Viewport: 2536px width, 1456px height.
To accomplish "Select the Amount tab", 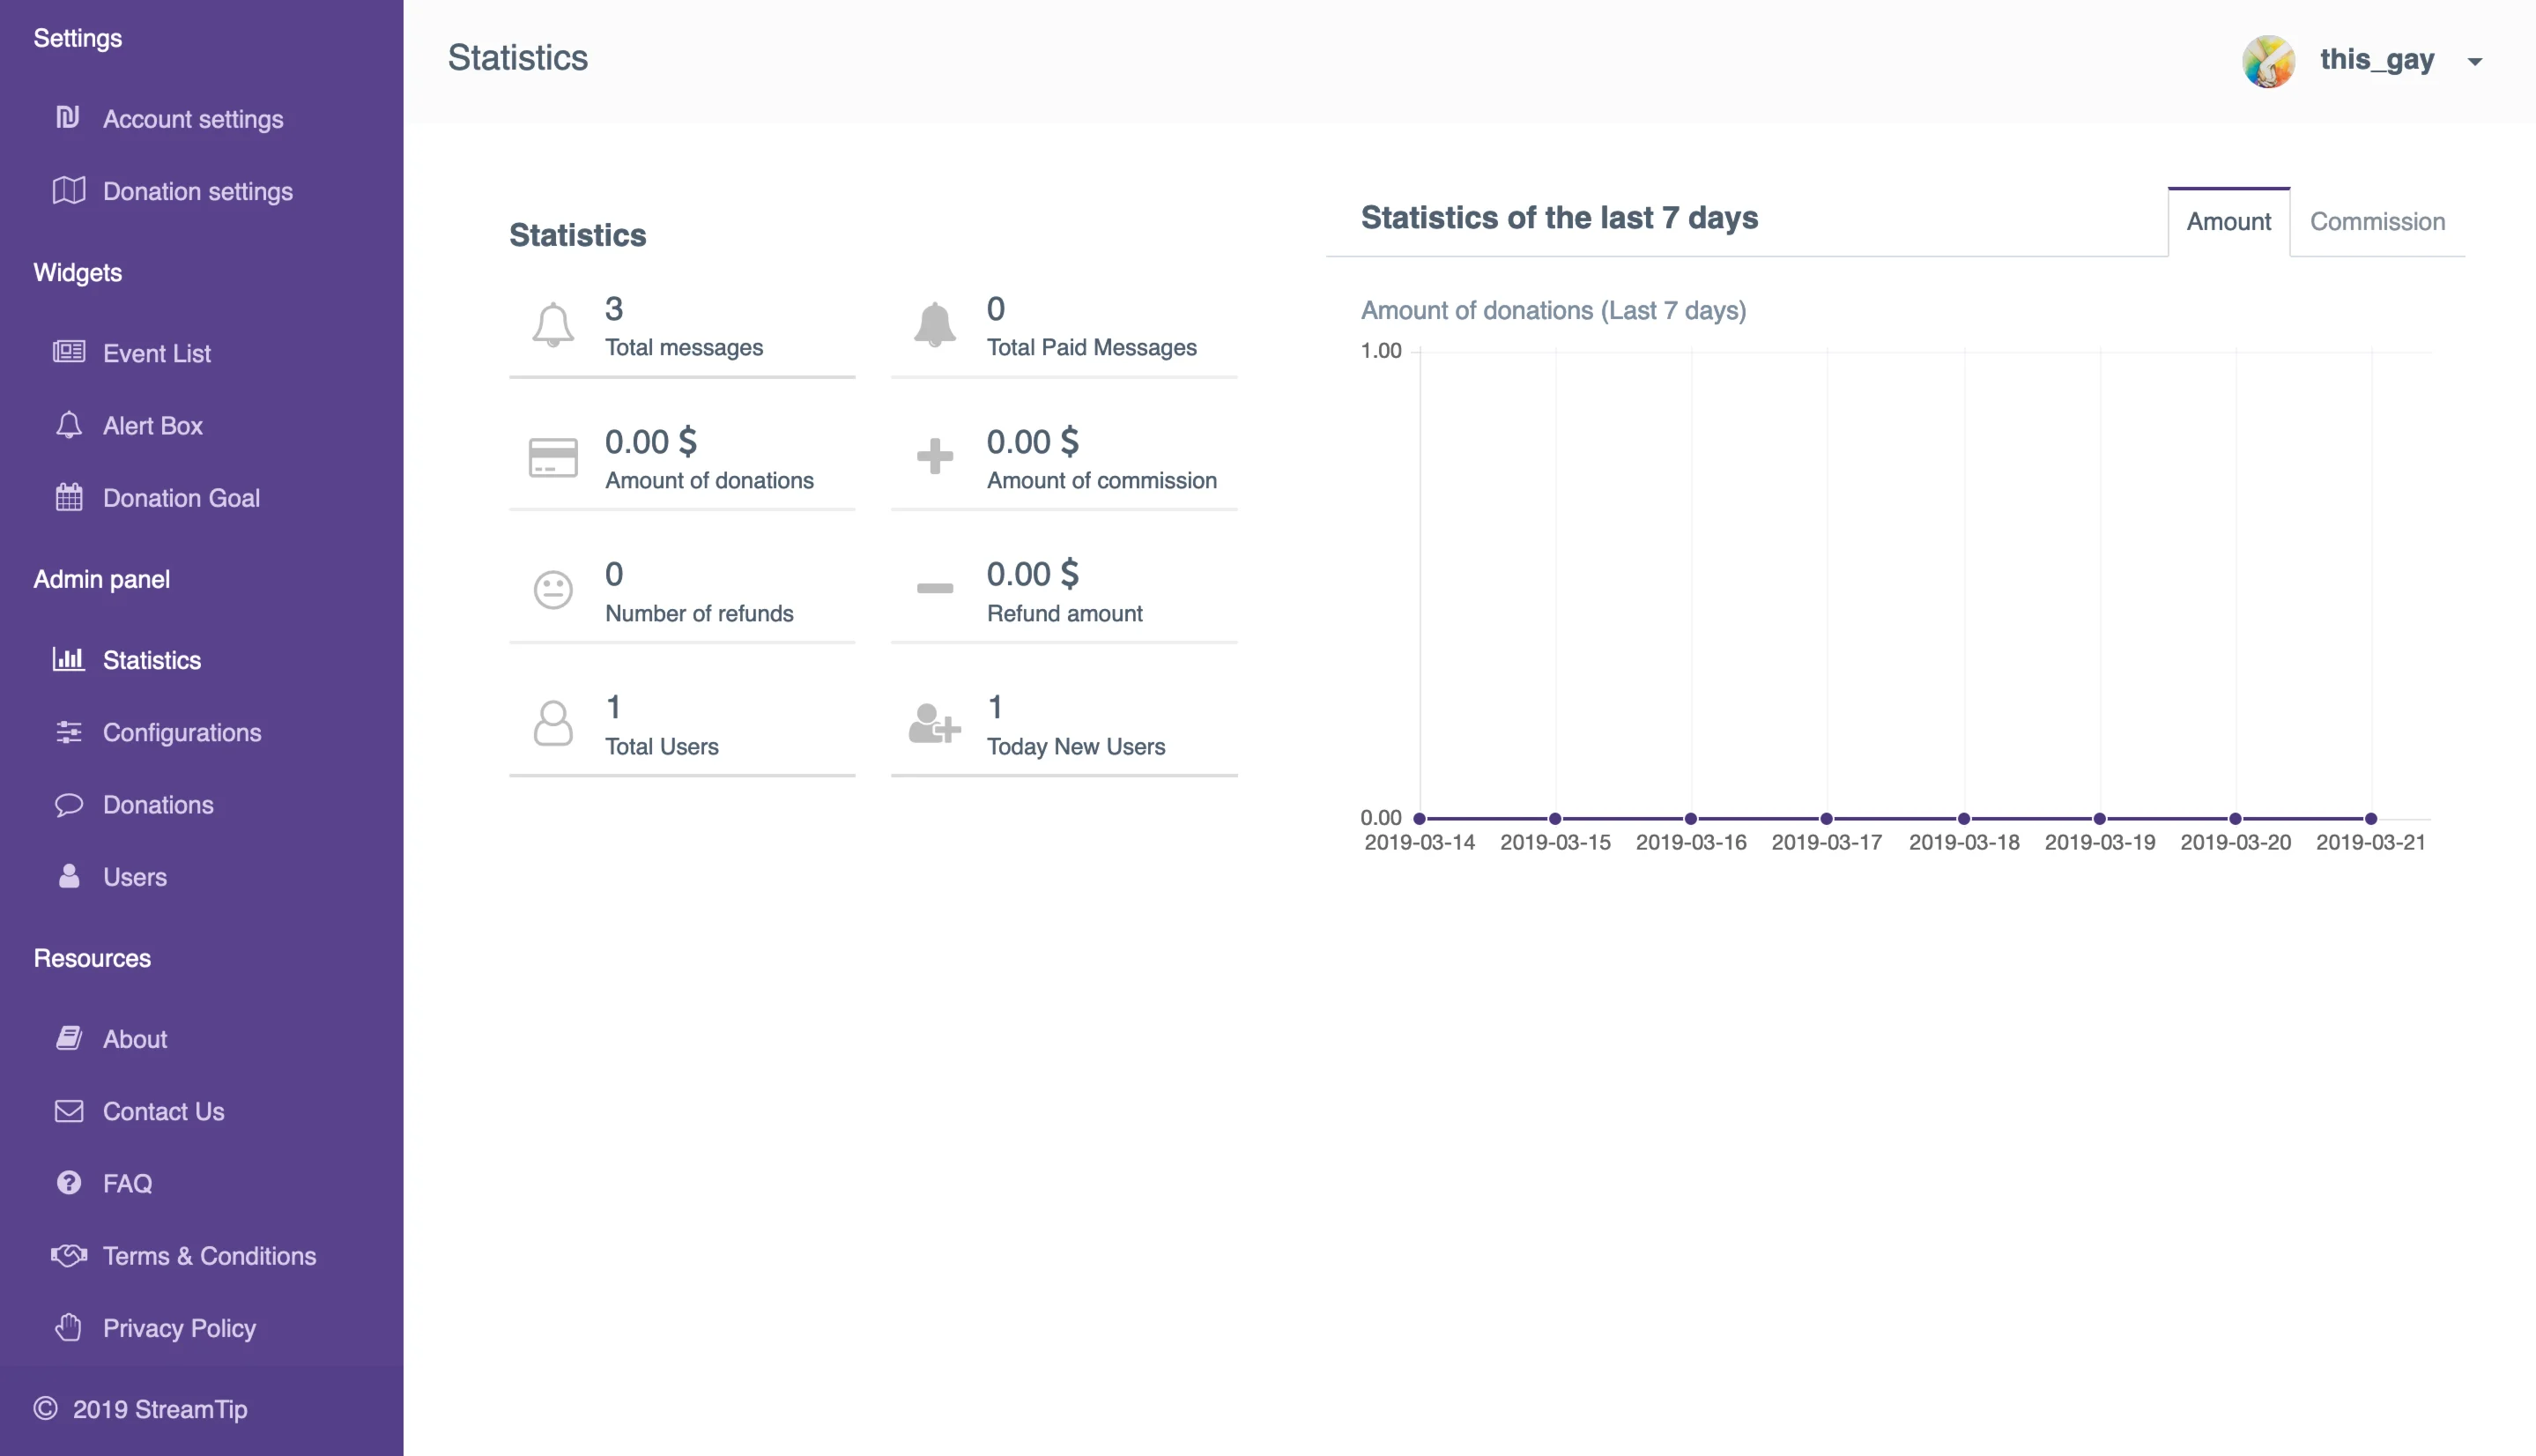I will click(2228, 222).
